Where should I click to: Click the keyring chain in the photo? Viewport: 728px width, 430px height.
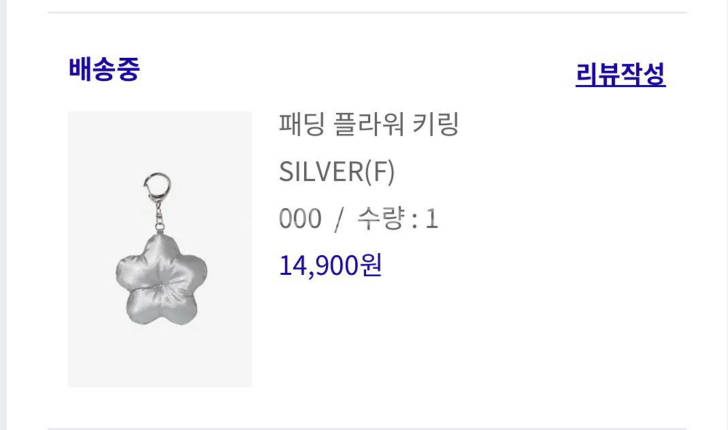[159, 217]
